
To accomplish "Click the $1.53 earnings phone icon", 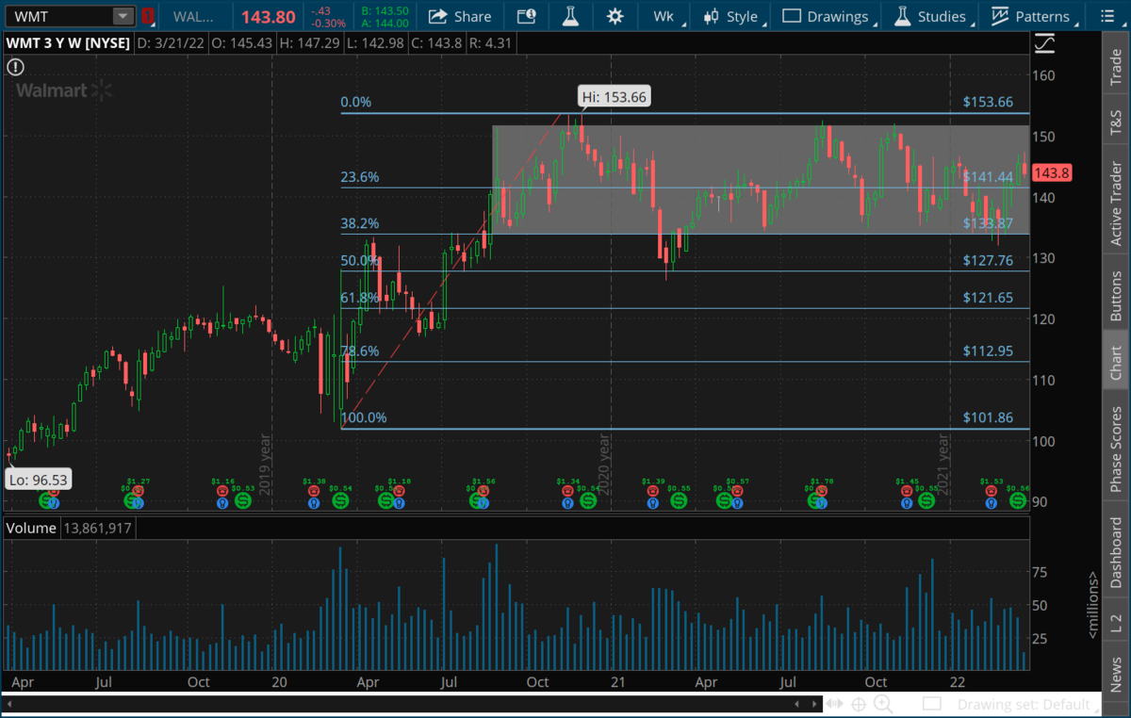I will coord(991,490).
